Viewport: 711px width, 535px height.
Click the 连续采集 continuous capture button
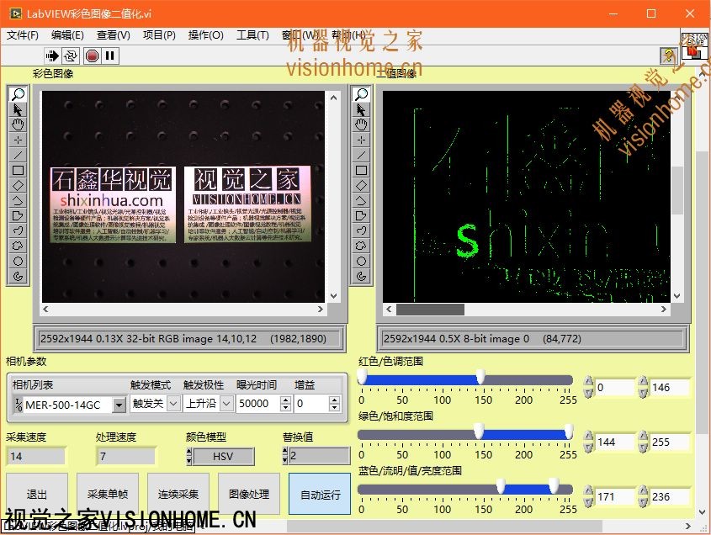[178, 494]
